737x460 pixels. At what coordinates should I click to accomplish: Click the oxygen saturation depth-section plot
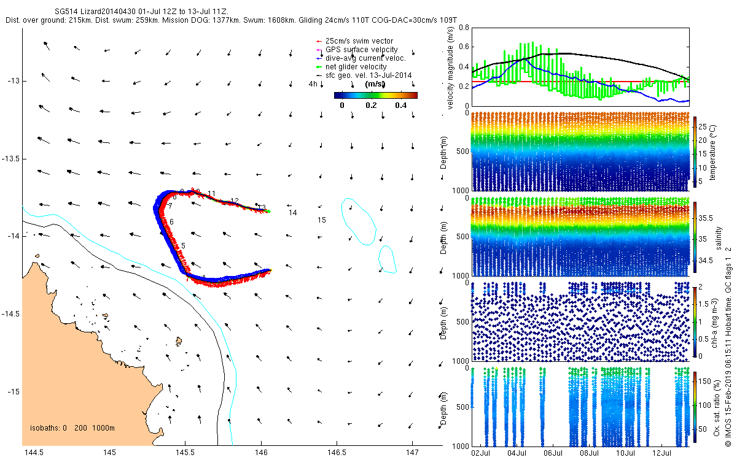[x=580, y=406]
